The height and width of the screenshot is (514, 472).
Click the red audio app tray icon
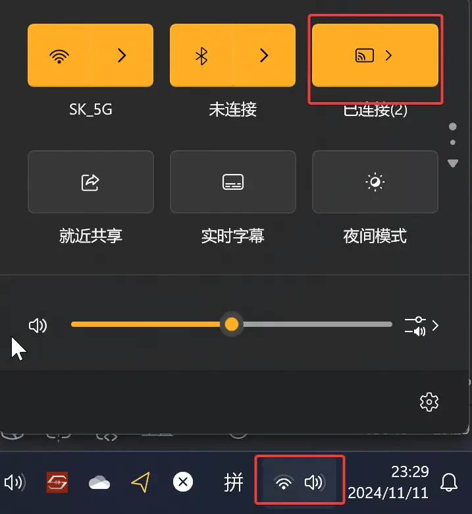[57, 482]
